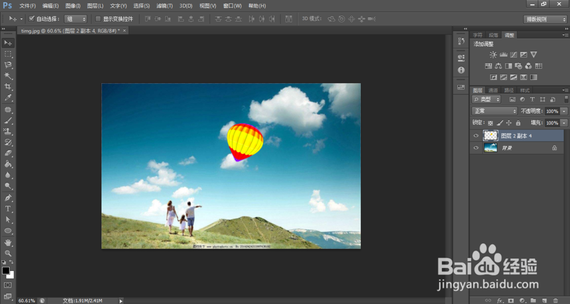570x304 pixels.
Task: Close the timg.jpg document tab
Action: [x=124, y=31]
